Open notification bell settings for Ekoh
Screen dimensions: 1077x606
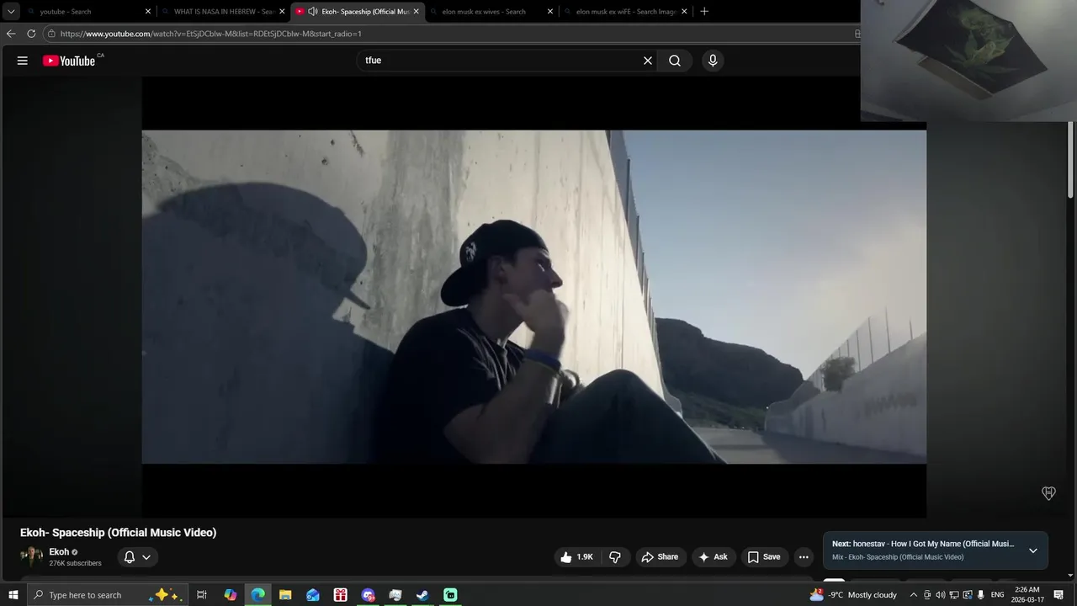[x=137, y=557]
